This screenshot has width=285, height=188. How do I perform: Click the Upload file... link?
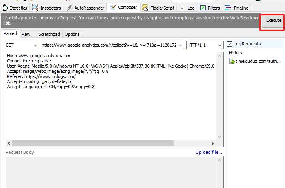click(x=209, y=152)
